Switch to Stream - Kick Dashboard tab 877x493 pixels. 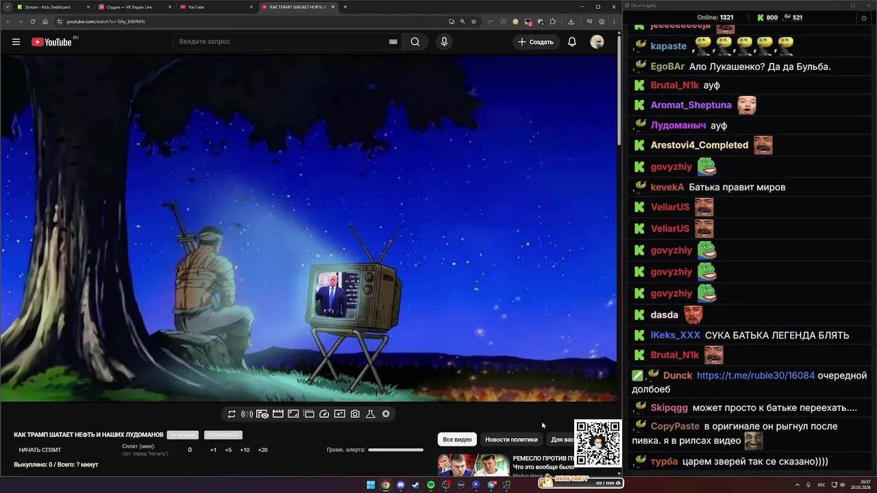53,7
